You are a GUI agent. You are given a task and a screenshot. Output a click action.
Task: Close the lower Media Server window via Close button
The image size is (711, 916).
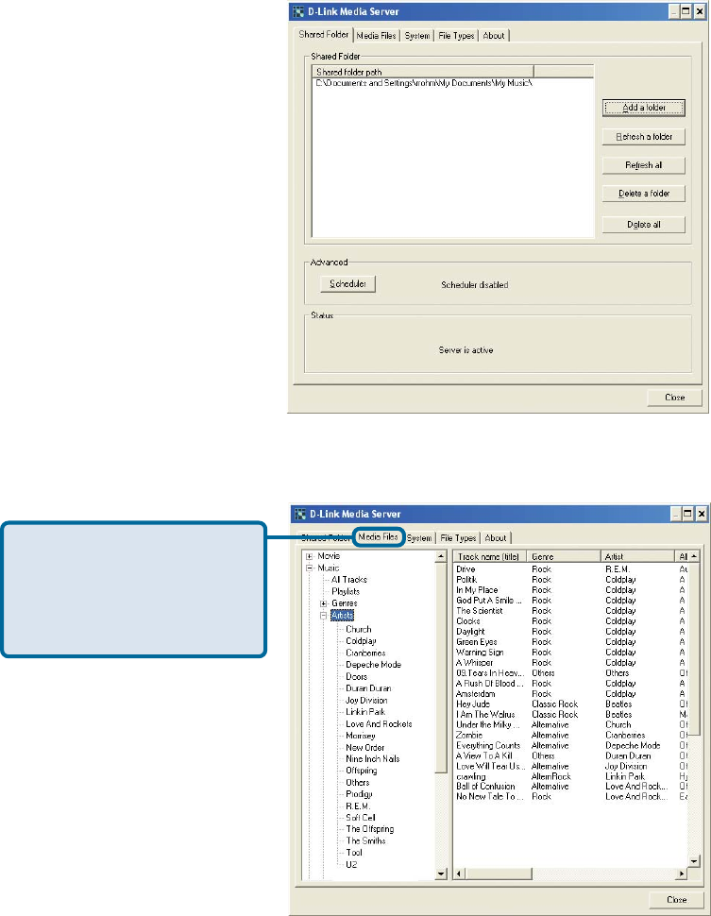pyautogui.click(x=676, y=900)
